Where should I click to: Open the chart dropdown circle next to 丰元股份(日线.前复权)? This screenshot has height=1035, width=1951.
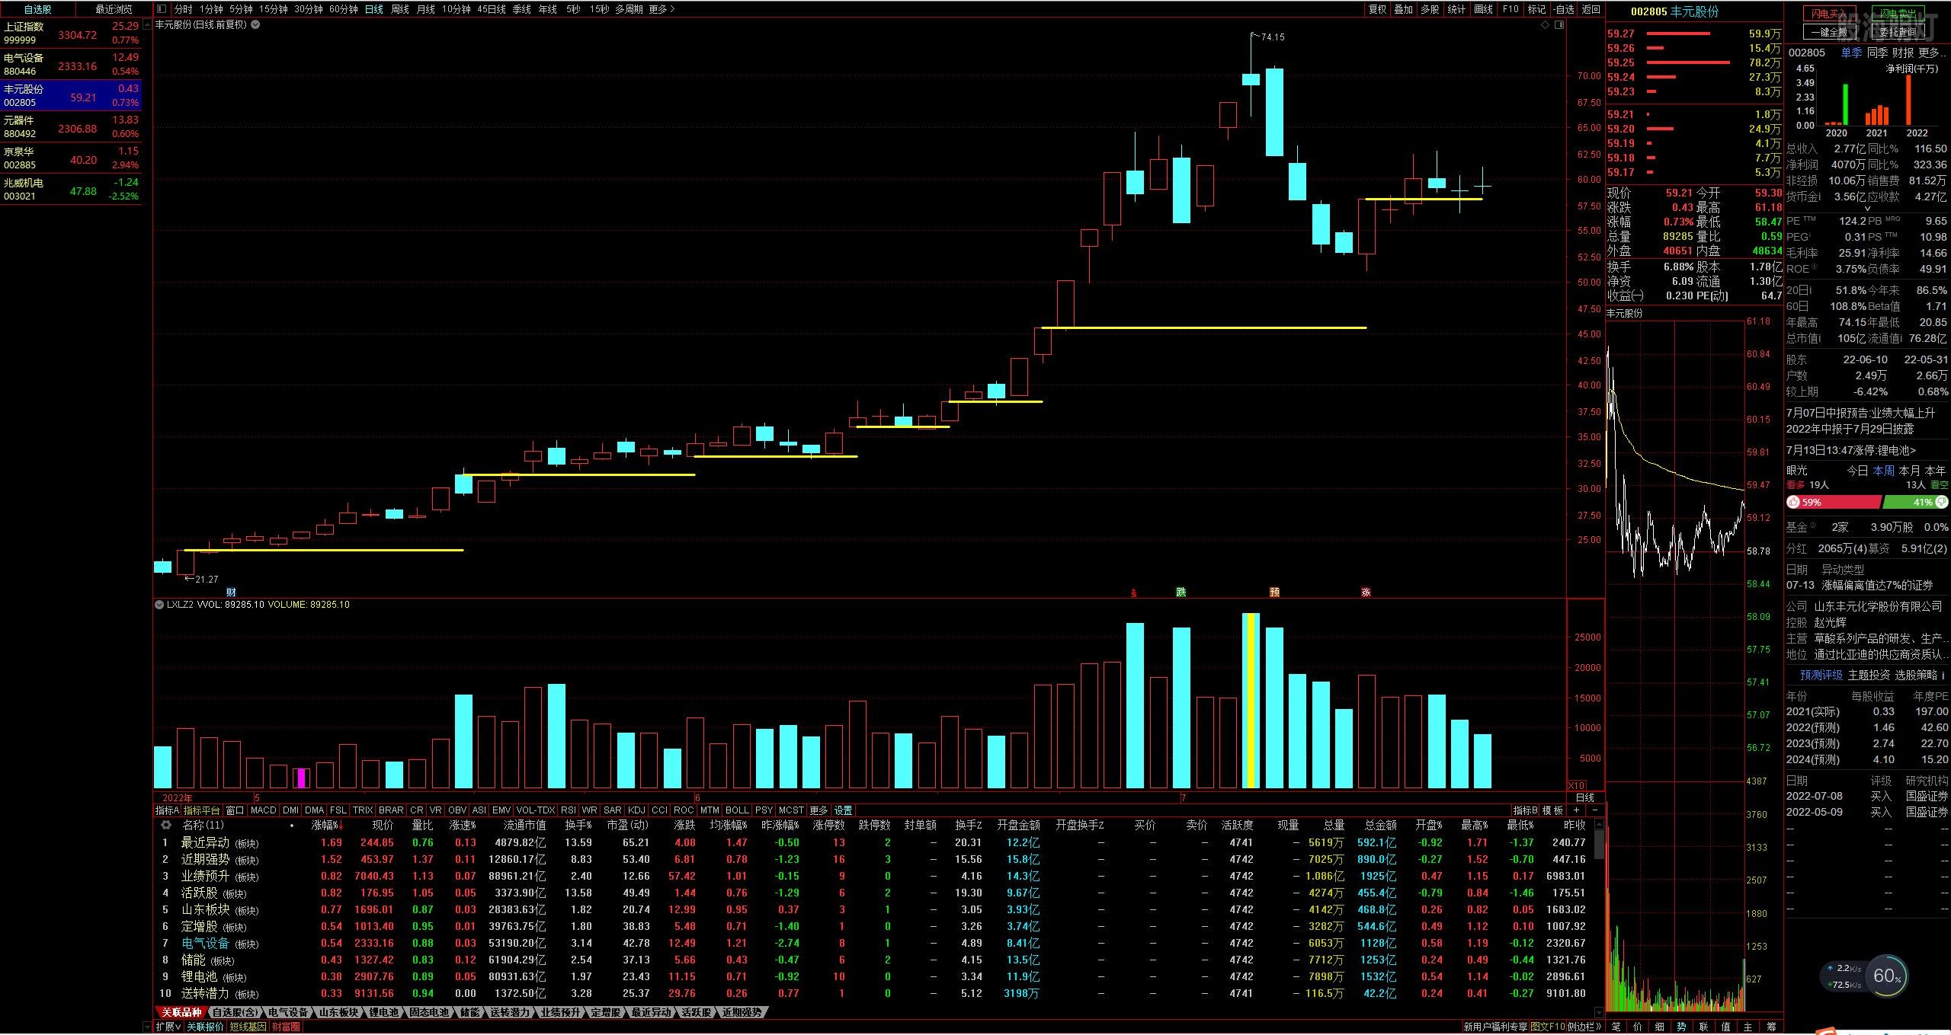(255, 24)
